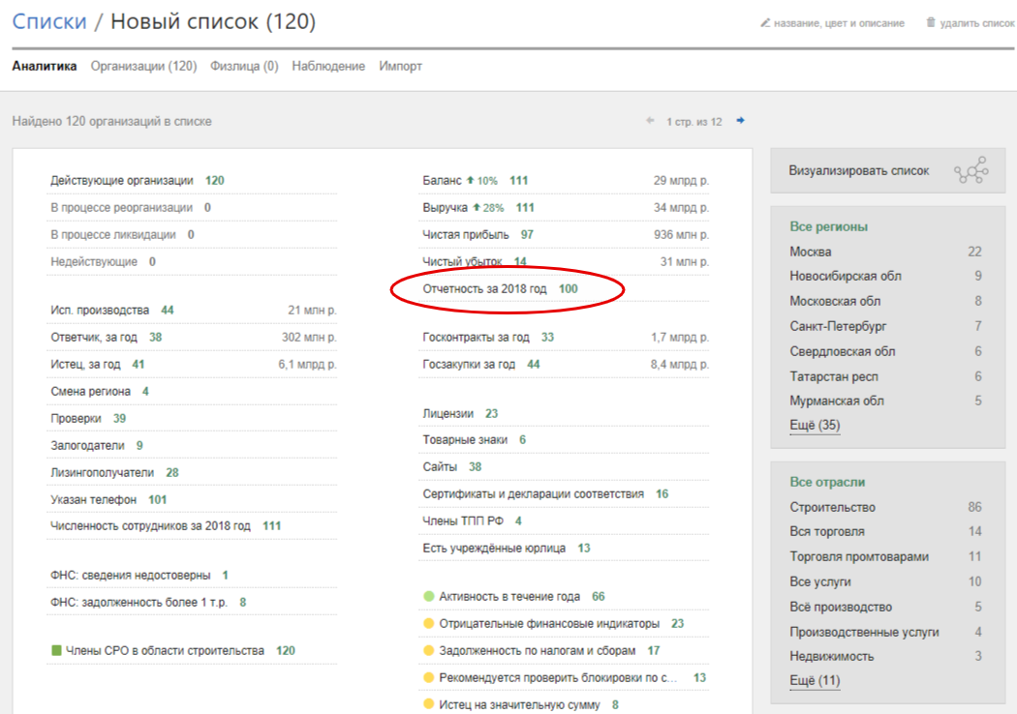
Task: Click yellow circle beside Отрицательные финансовые индикаторы
Action: tap(428, 623)
